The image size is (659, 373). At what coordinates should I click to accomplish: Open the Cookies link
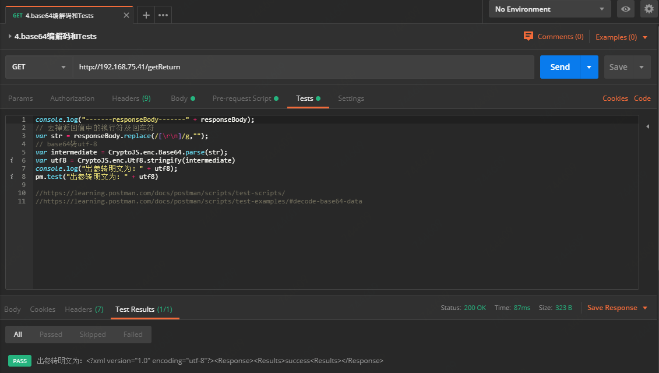[x=615, y=98]
